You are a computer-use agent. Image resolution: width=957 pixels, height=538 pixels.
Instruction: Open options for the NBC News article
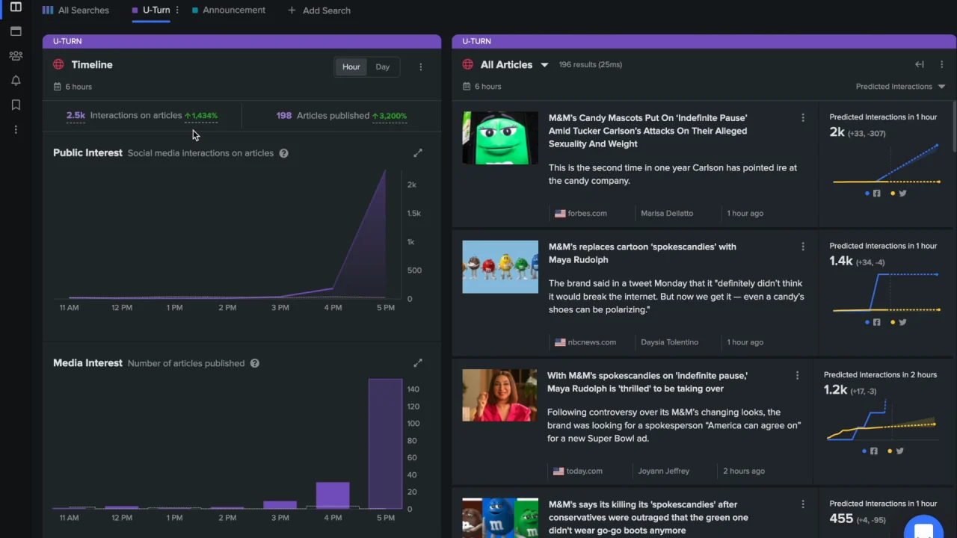coord(803,247)
